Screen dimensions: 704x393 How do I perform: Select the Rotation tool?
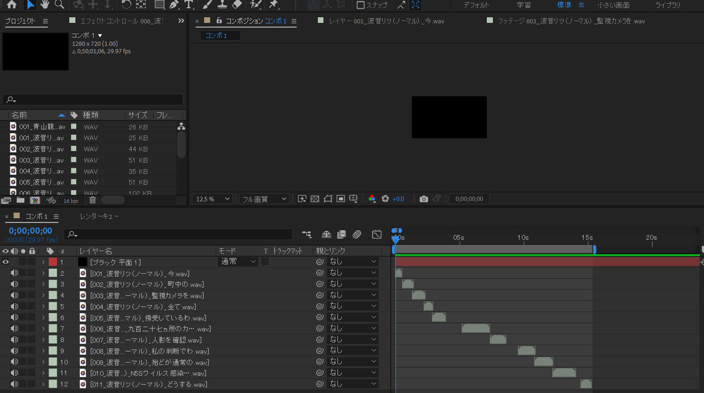click(x=126, y=5)
